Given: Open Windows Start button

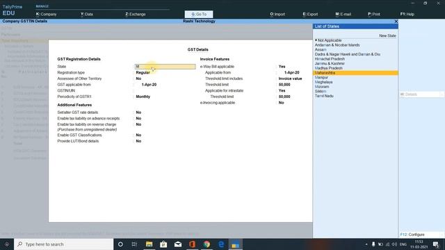Looking at the screenshot, I should [7, 244].
